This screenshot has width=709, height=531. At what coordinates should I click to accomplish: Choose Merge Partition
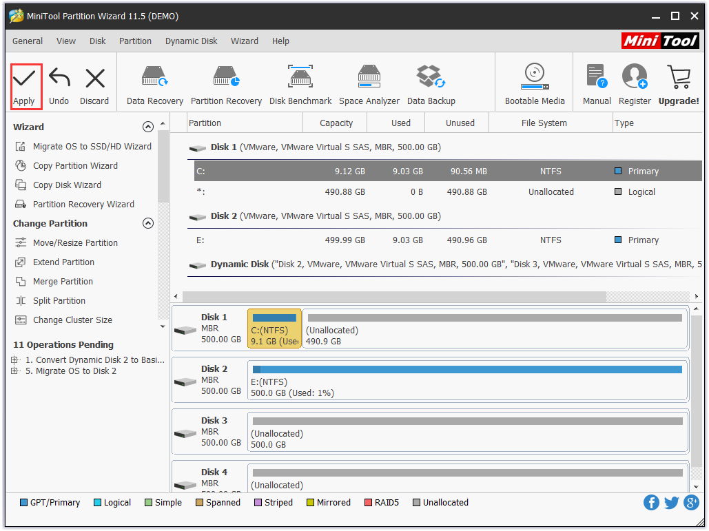(x=54, y=282)
